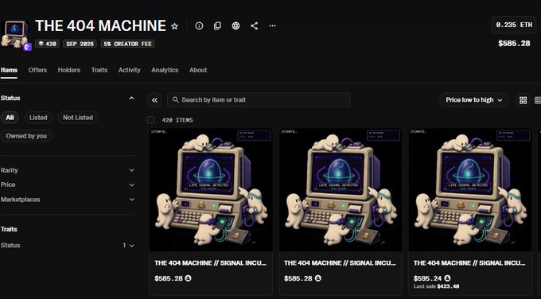This screenshot has width=541, height=299.
Task: Switch to the Offers tab
Action: [37, 70]
